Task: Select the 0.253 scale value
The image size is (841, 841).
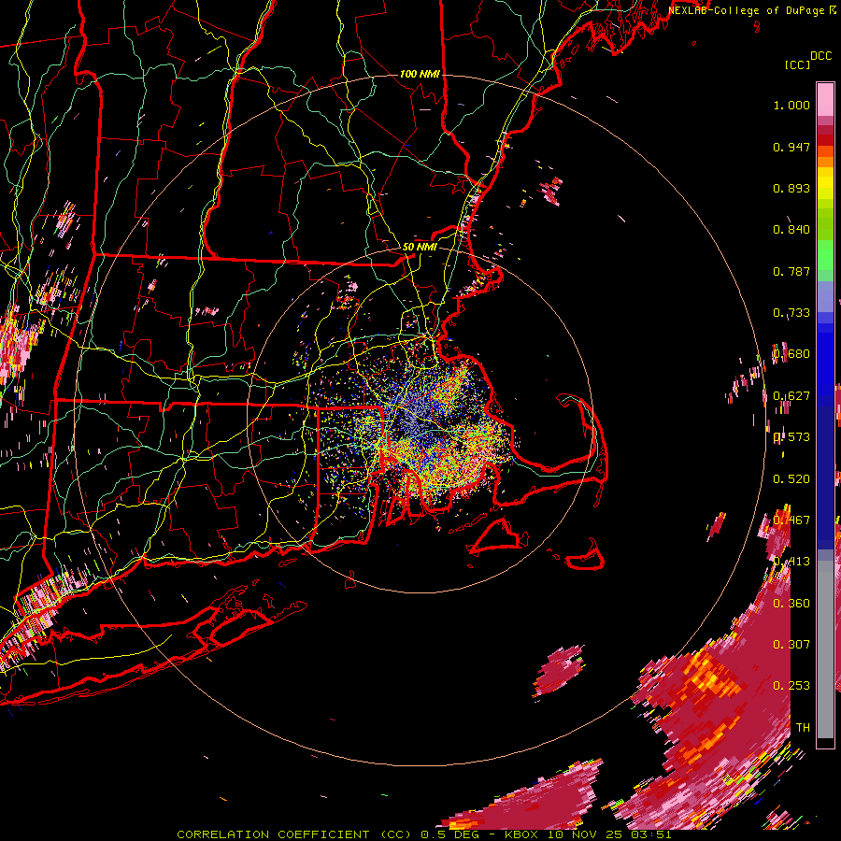Action: pos(791,686)
